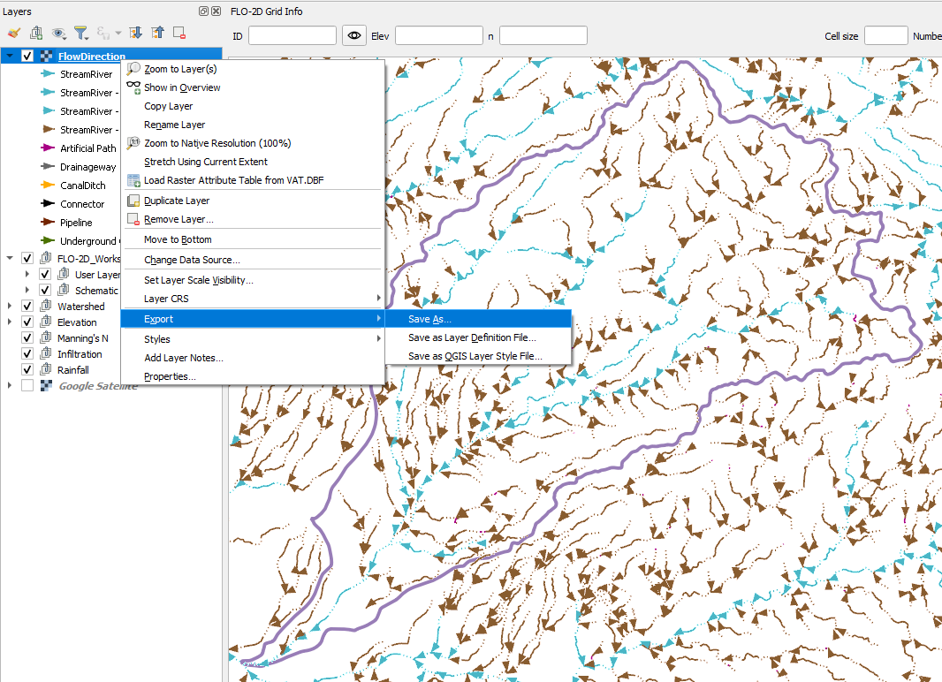Open the Layer Styling panel brush icon

[13, 33]
